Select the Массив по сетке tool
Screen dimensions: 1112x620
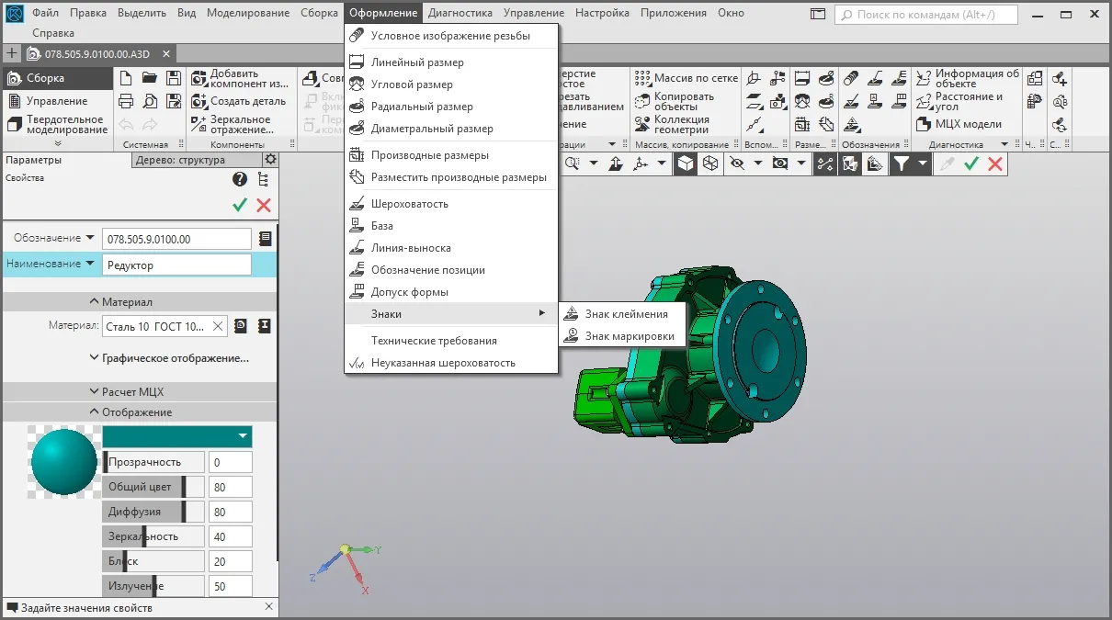pos(686,78)
